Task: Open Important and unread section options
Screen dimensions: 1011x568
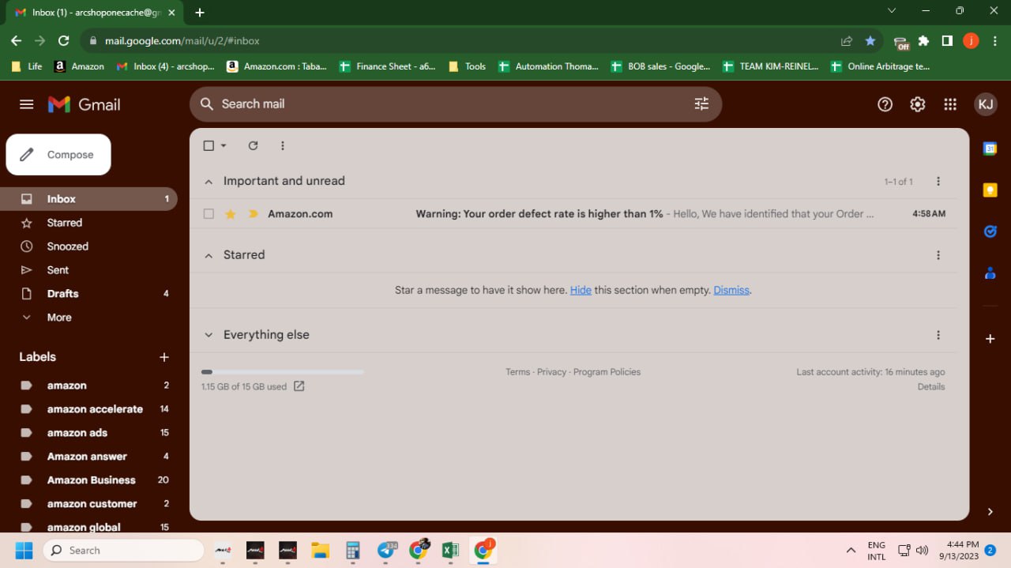Action: coord(938,182)
